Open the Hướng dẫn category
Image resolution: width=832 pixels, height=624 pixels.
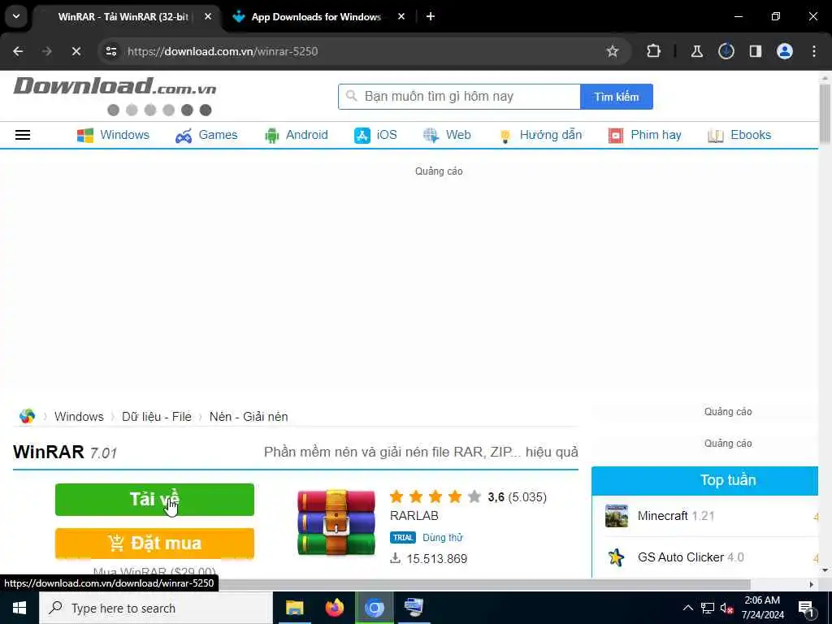tap(540, 135)
